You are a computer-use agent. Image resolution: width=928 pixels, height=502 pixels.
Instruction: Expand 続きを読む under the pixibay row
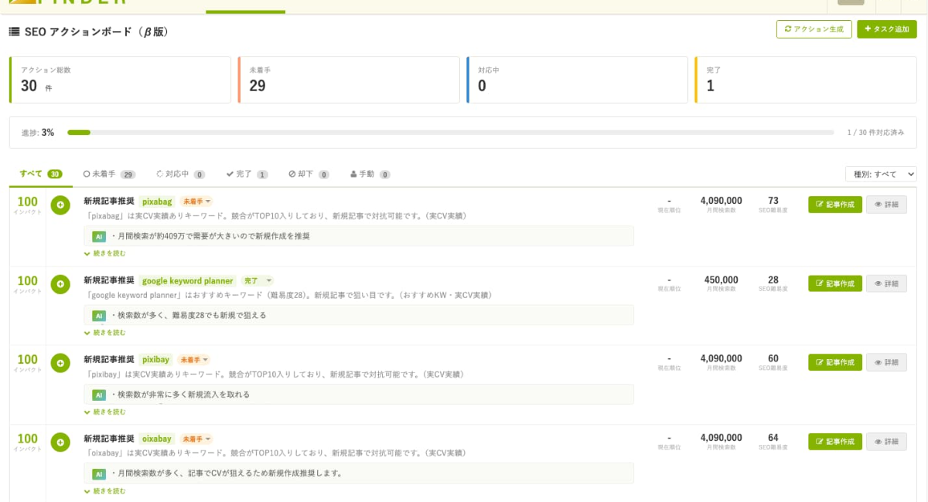tap(104, 412)
